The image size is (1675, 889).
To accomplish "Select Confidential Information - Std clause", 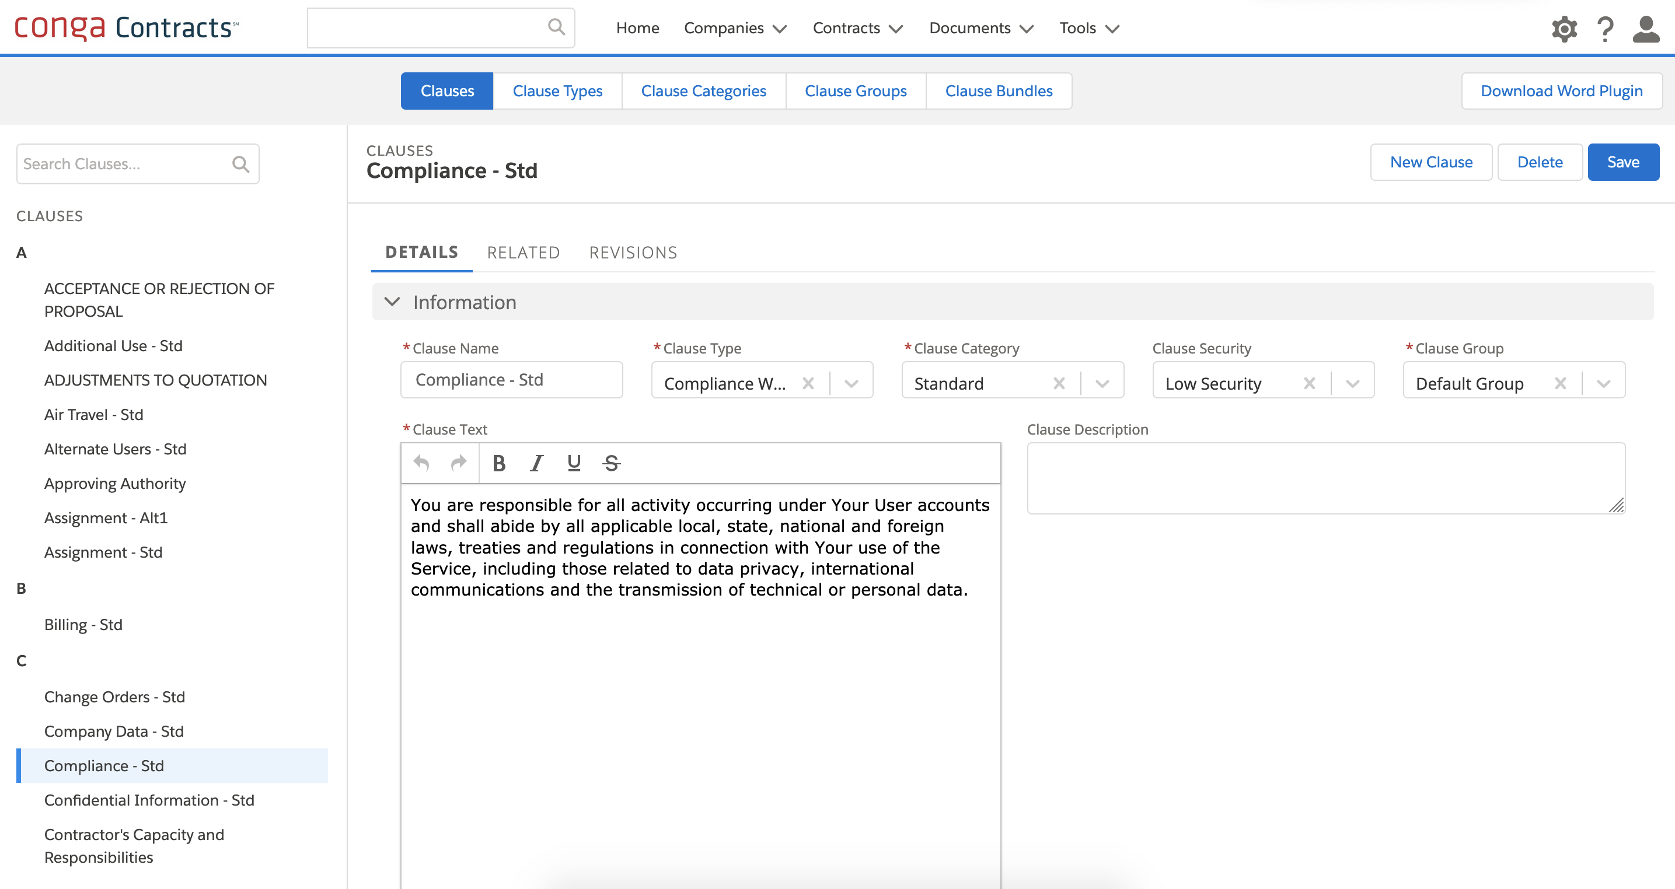I will click(x=149, y=800).
